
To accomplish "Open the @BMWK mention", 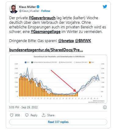I will coord(83,41).
